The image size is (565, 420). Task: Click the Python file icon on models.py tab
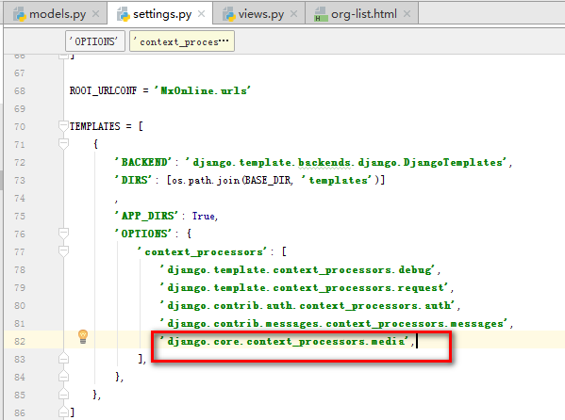pos(19,14)
